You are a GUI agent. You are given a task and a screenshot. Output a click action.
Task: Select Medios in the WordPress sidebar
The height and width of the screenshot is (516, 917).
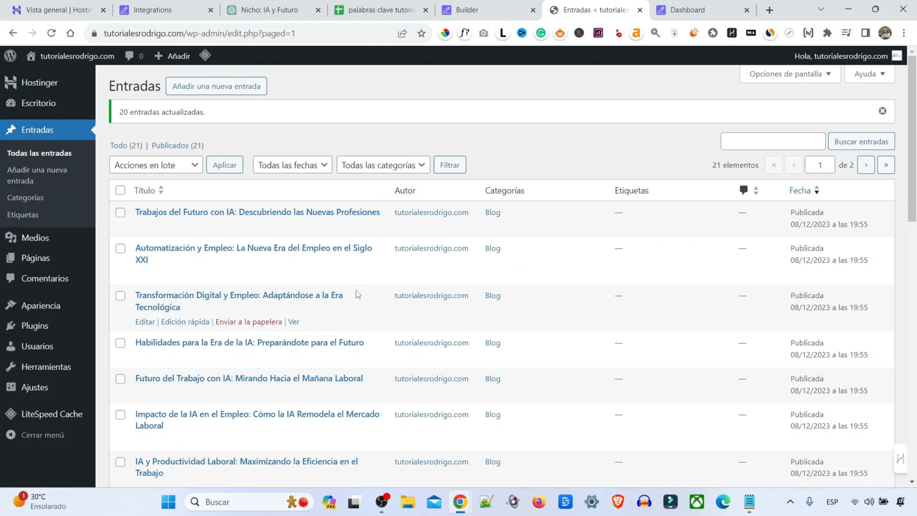[x=35, y=237]
